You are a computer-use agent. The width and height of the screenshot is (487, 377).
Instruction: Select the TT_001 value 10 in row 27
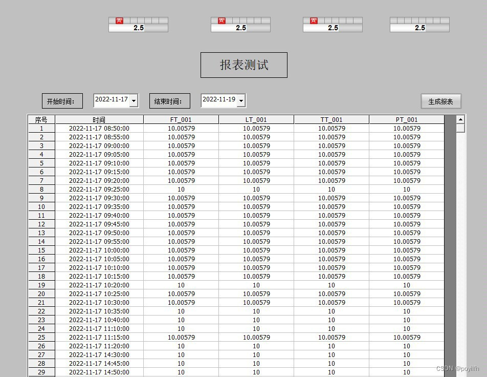tap(331, 354)
